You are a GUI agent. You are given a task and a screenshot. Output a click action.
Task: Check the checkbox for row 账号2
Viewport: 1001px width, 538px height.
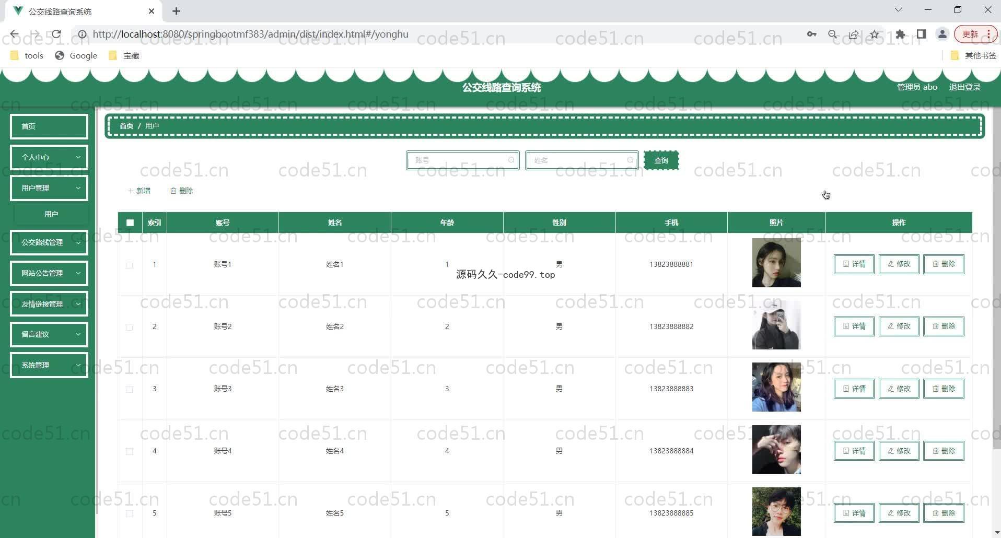click(130, 327)
